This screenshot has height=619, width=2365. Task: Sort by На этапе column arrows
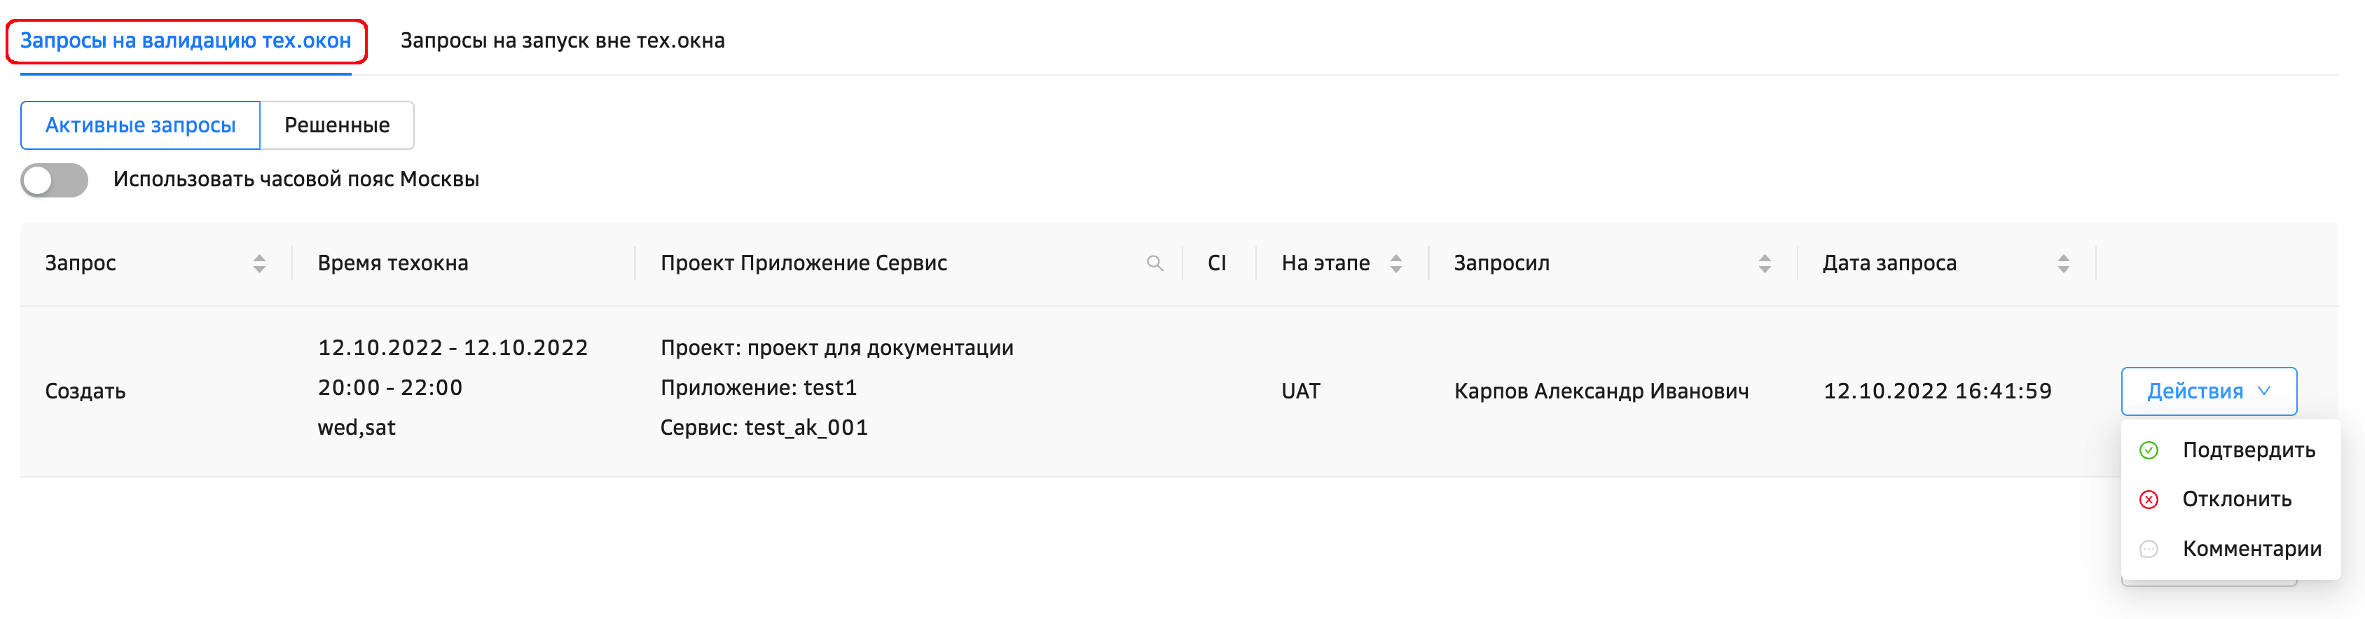[x=1395, y=264]
